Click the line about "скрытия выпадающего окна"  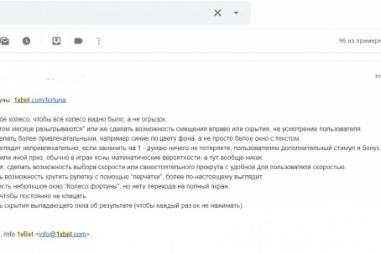122,205
